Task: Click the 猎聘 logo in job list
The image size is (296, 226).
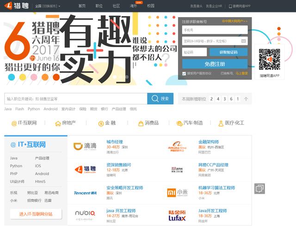Action: click(85, 170)
